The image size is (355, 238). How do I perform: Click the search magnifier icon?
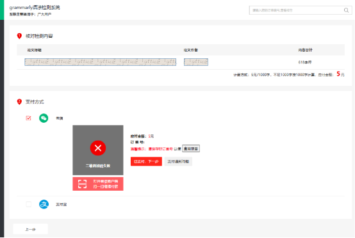(346, 10)
